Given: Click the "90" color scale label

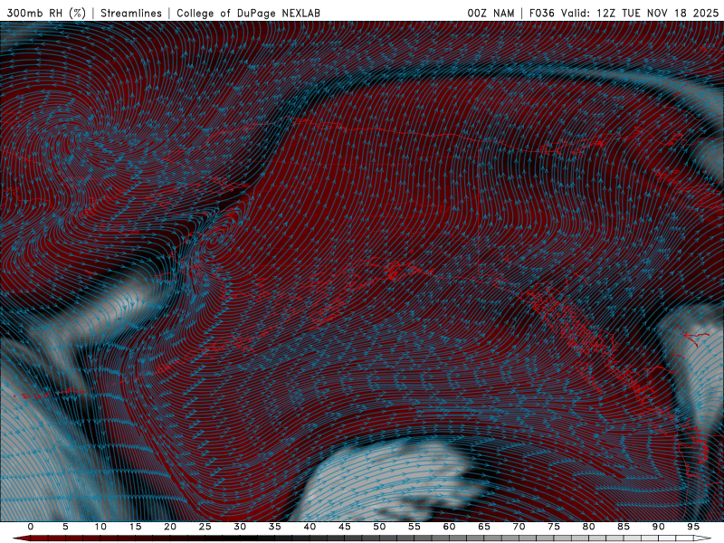Looking at the screenshot, I should click(658, 527).
